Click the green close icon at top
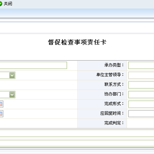This screenshot has height=154, width=154. pyautogui.click(x=1, y=4)
